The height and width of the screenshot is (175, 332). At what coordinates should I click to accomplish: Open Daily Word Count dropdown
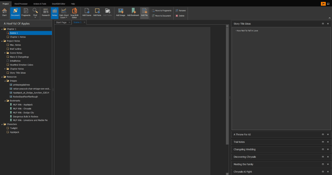[64, 13]
